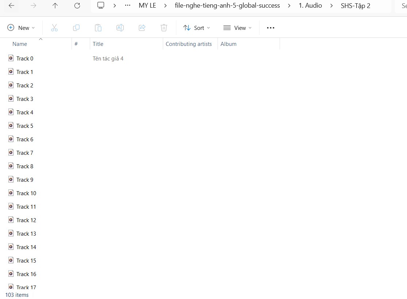Click the Delete icon in the toolbar

tap(164, 28)
